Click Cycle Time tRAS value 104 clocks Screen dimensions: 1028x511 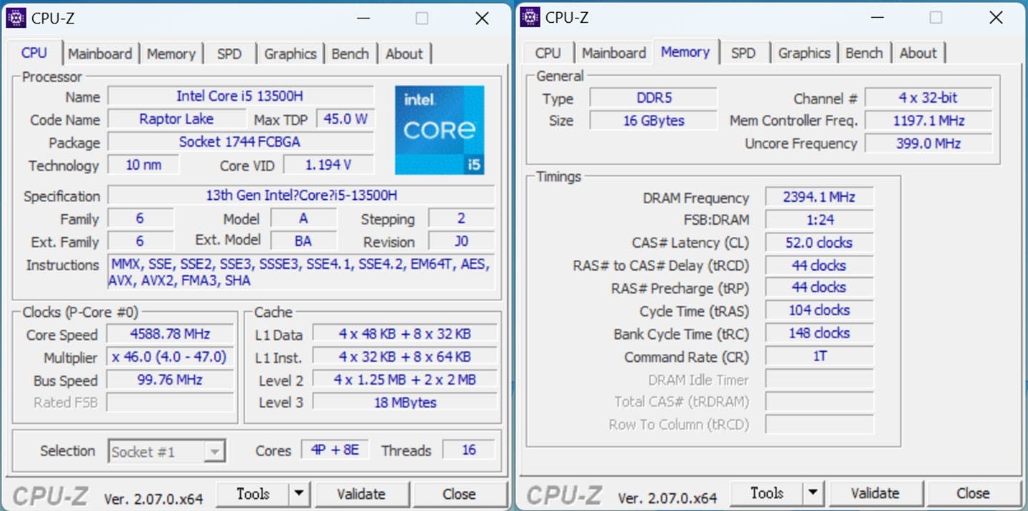[819, 310]
